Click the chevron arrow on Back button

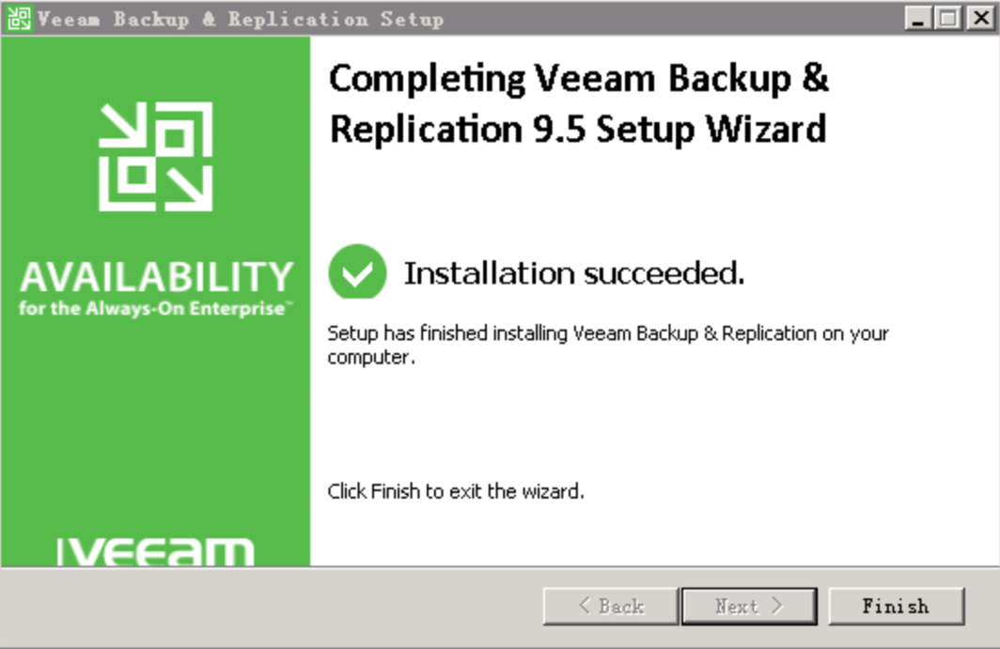(x=584, y=606)
